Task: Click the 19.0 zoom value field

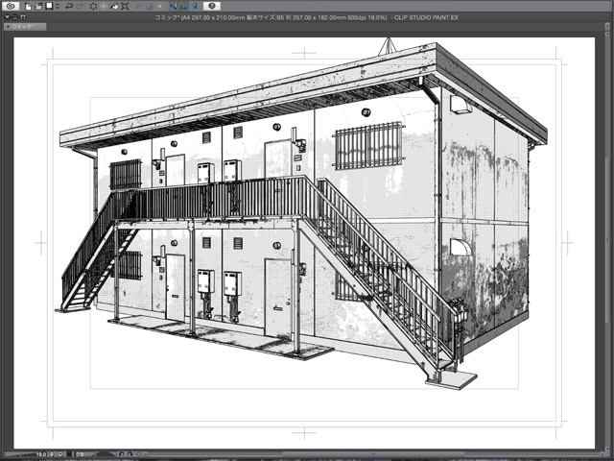Action: 41,454
